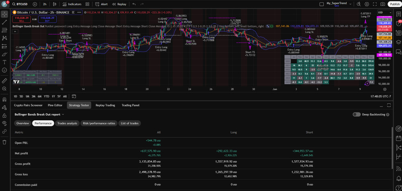Image resolution: width=402 pixels, height=191 pixels.
Task: Open the go to date calendar icon
Action: point(74,96)
